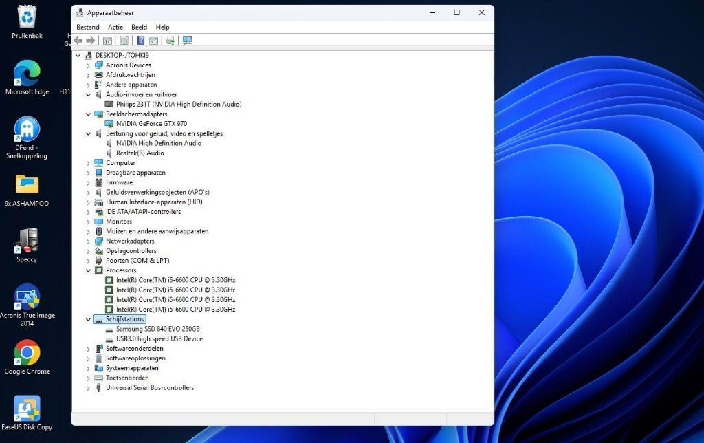Select USB3.0 high speed USB Device
Viewport: 704px width, 443px height.
tap(159, 338)
